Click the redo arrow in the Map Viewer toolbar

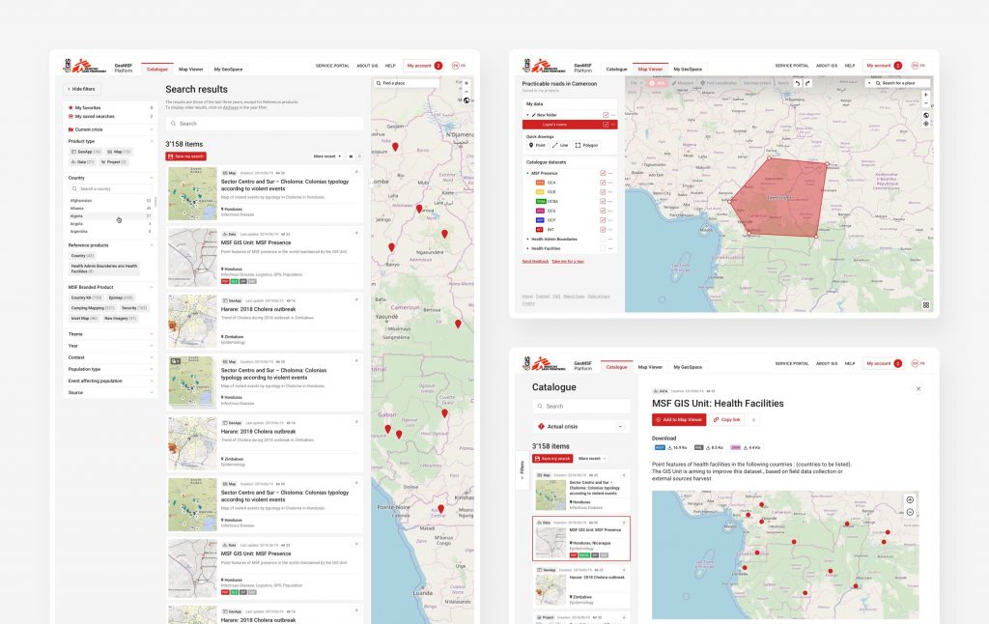(807, 83)
